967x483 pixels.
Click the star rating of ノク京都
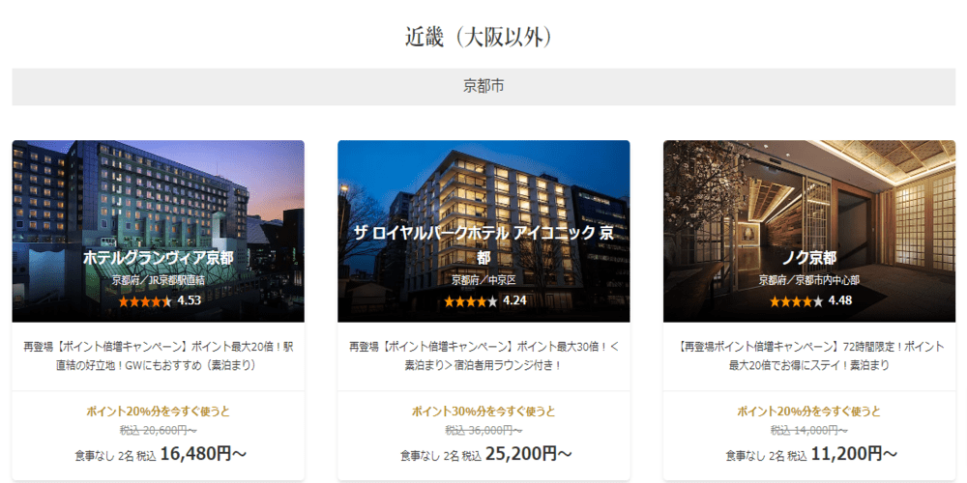[796, 301]
